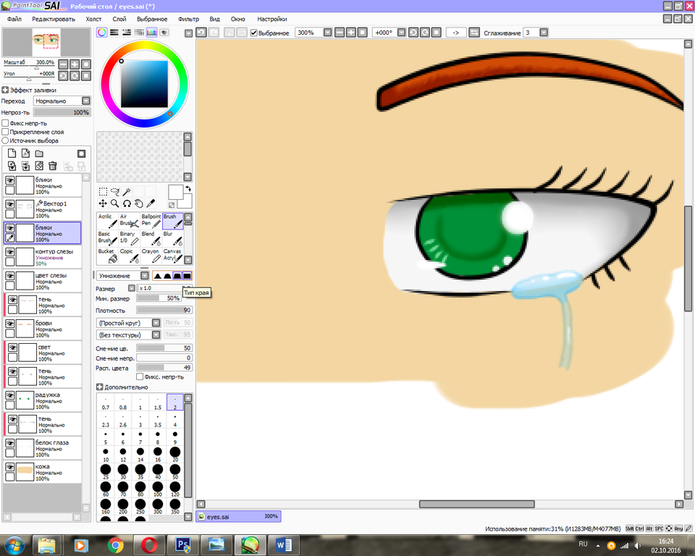The image size is (695, 556).
Task: Enable the 'Прикрепление слоя' checkbox
Action: [x=5, y=132]
